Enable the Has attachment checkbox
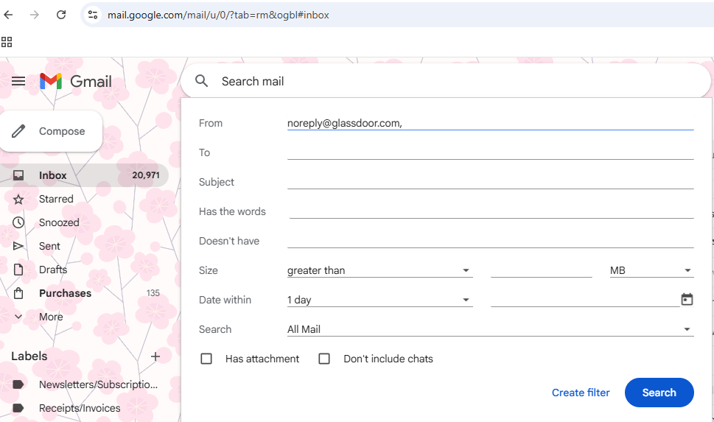 click(206, 359)
